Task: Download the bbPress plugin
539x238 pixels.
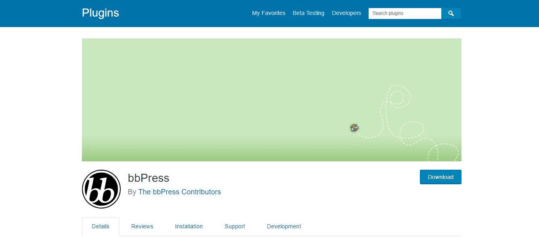Action: pyautogui.click(x=440, y=177)
